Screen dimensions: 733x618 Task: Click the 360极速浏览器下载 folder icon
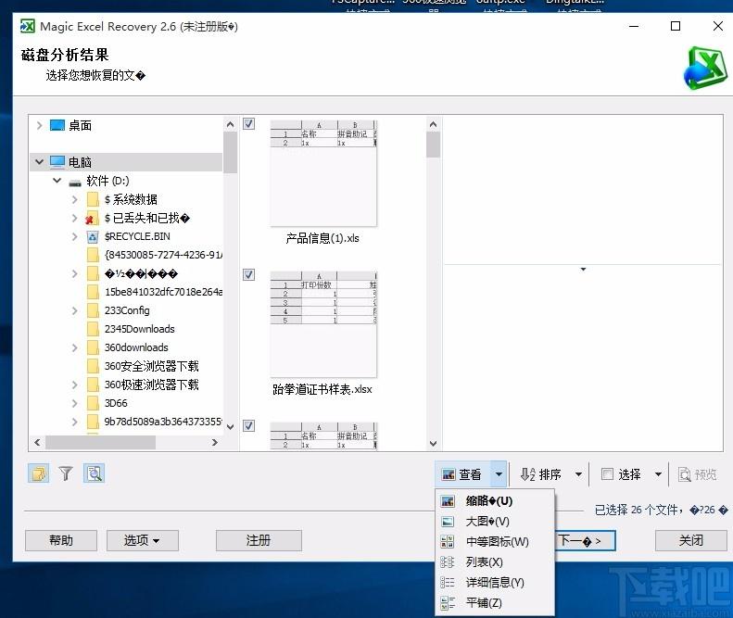point(93,385)
